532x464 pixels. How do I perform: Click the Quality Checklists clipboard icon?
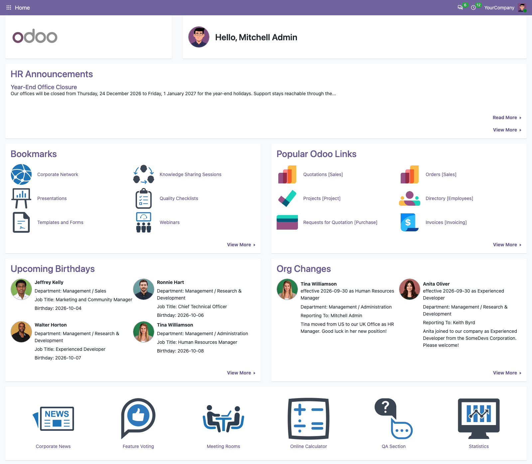coord(144,198)
